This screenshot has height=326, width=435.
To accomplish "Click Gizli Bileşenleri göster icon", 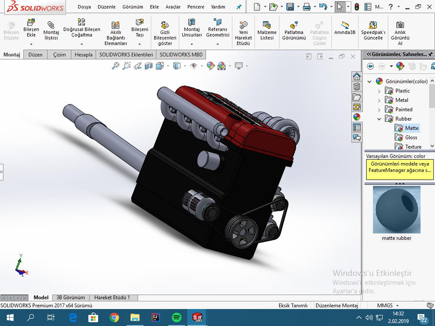I will 165,25.
